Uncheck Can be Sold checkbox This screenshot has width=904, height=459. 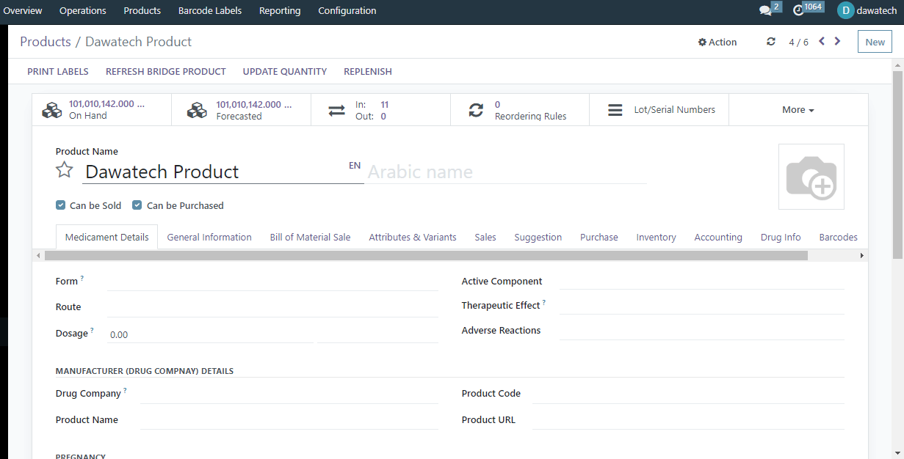(x=60, y=205)
